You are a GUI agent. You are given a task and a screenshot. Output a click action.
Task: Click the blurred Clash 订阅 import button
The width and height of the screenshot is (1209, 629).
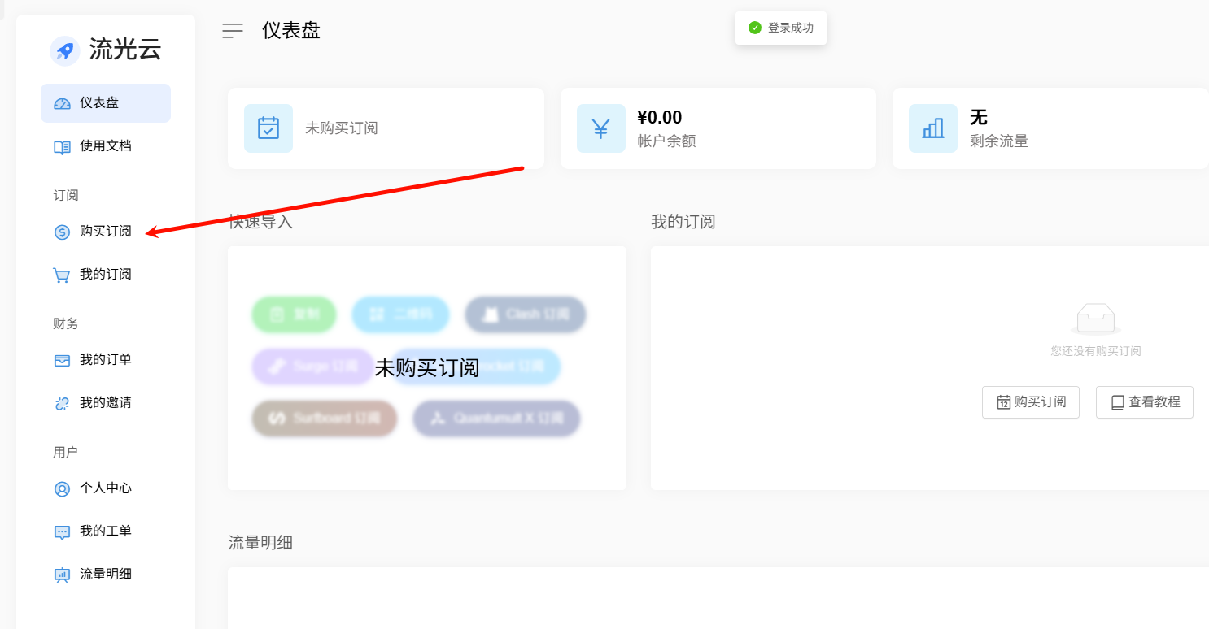[526, 314]
